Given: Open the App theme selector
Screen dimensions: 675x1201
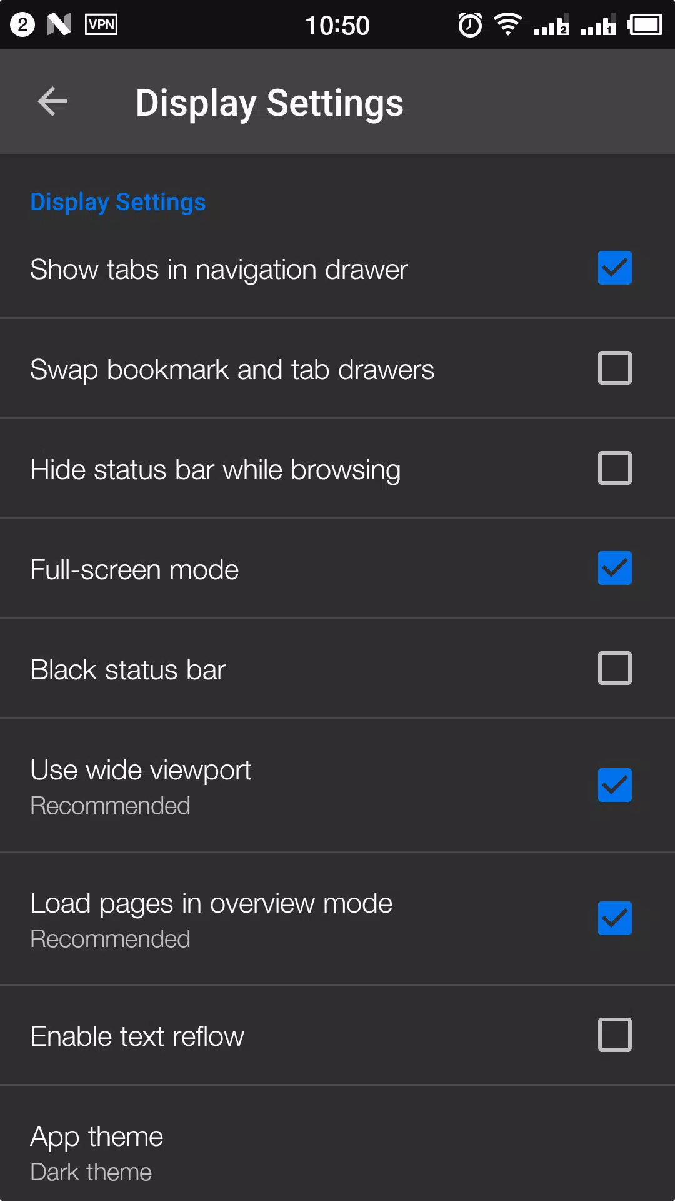Looking at the screenshot, I should (337, 1143).
